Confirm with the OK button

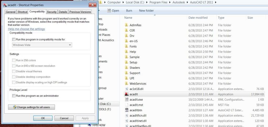pos(43,118)
